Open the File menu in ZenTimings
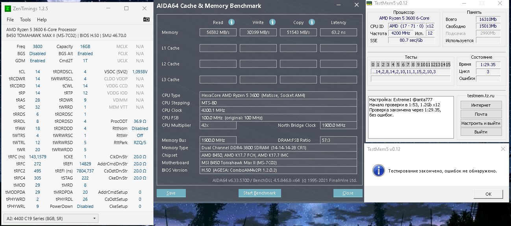Viewport: 511px width, 226px height. point(10,20)
